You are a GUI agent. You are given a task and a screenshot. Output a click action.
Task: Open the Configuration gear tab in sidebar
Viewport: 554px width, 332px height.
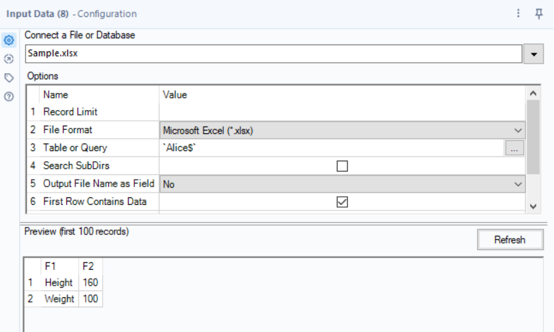(10, 41)
